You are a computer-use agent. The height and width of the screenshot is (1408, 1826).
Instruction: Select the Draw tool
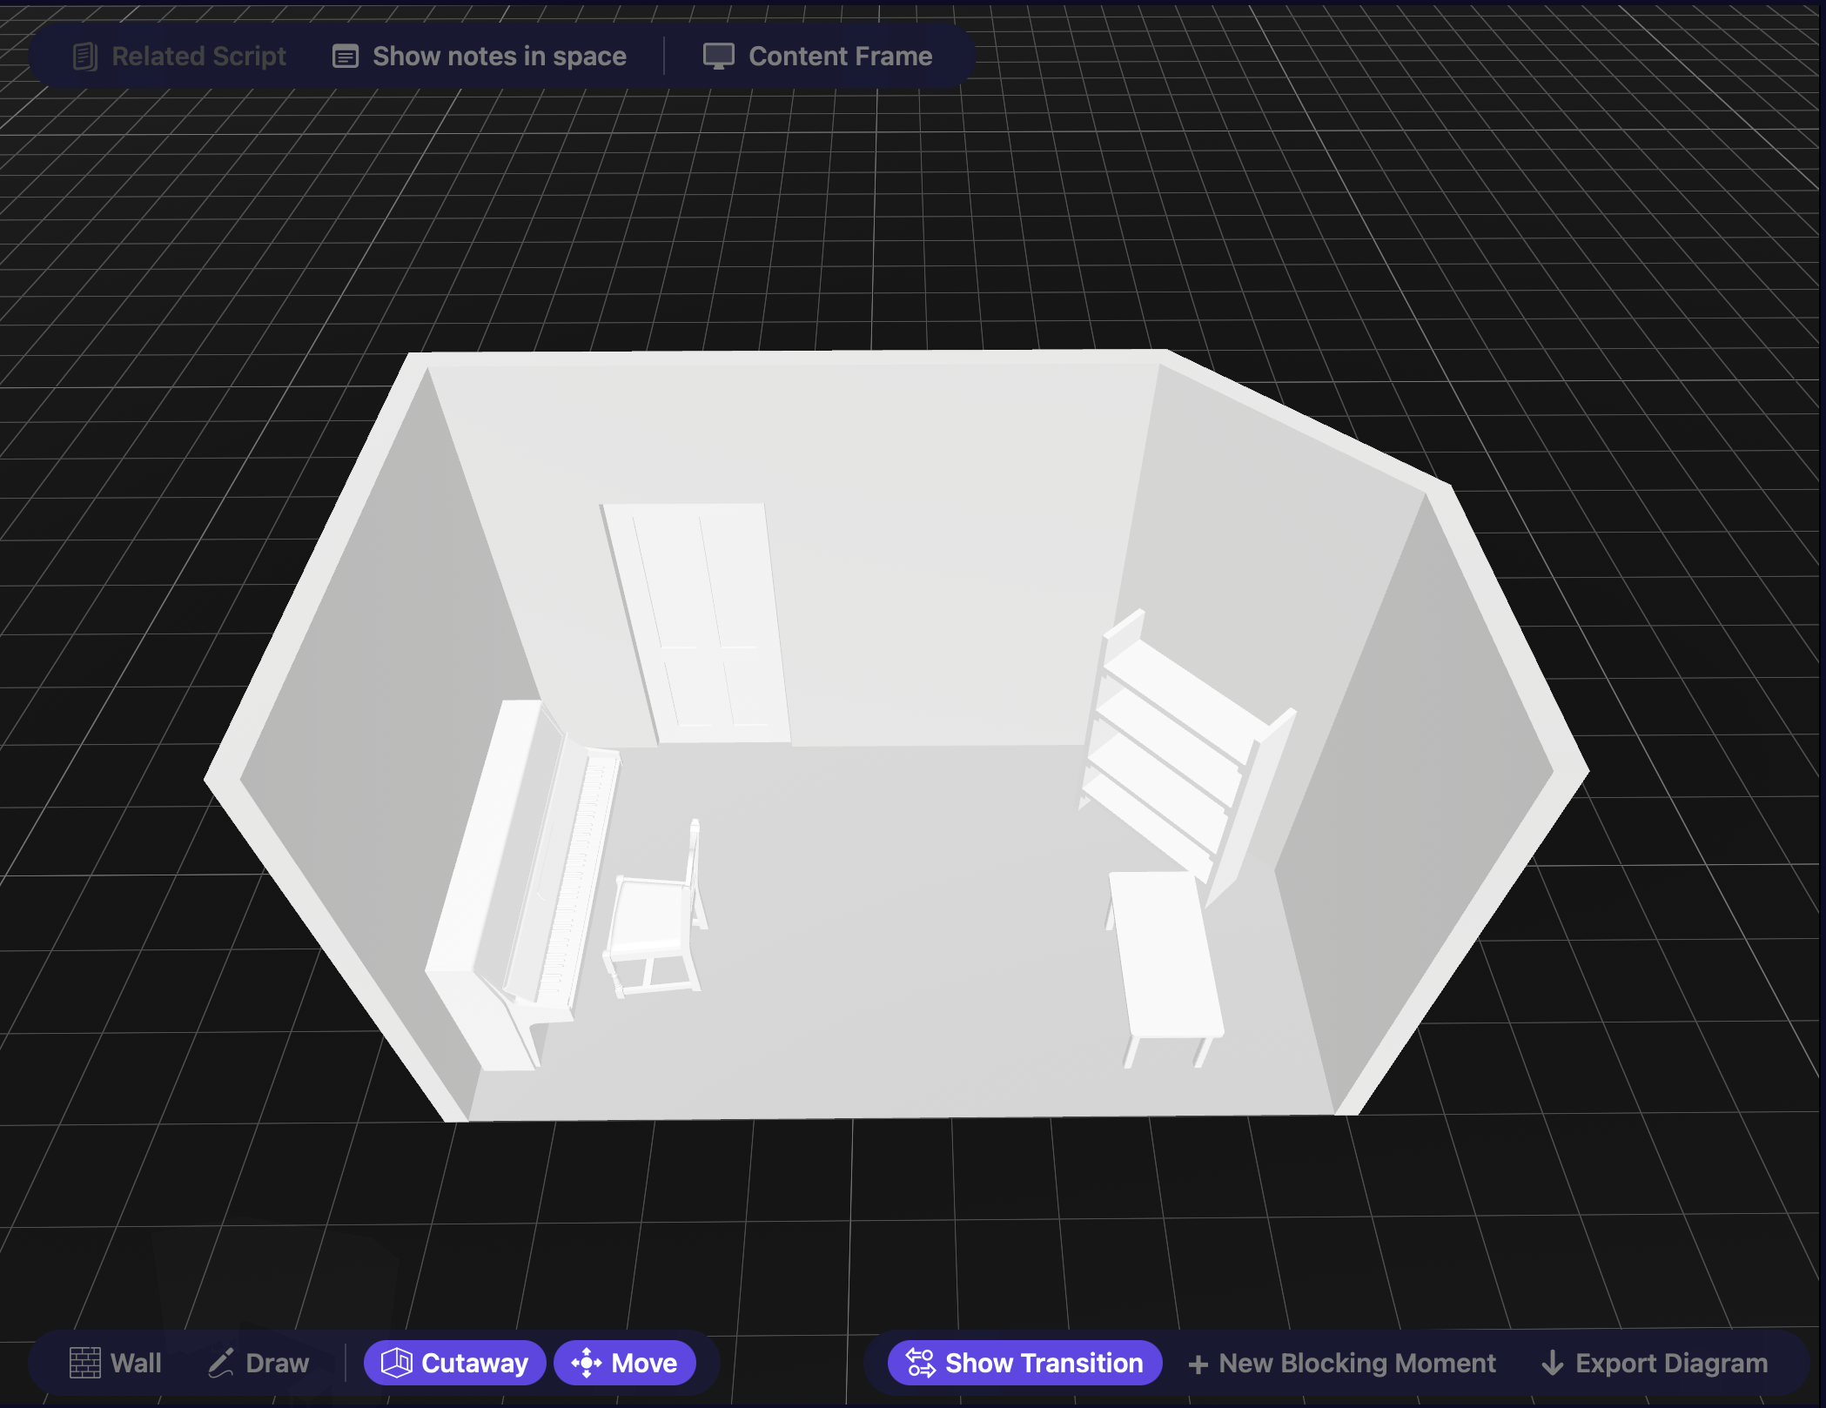pos(258,1363)
